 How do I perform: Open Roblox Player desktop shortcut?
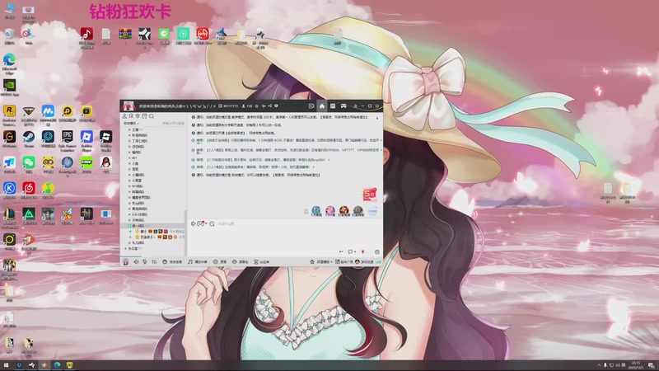click(x=86, y=140)
